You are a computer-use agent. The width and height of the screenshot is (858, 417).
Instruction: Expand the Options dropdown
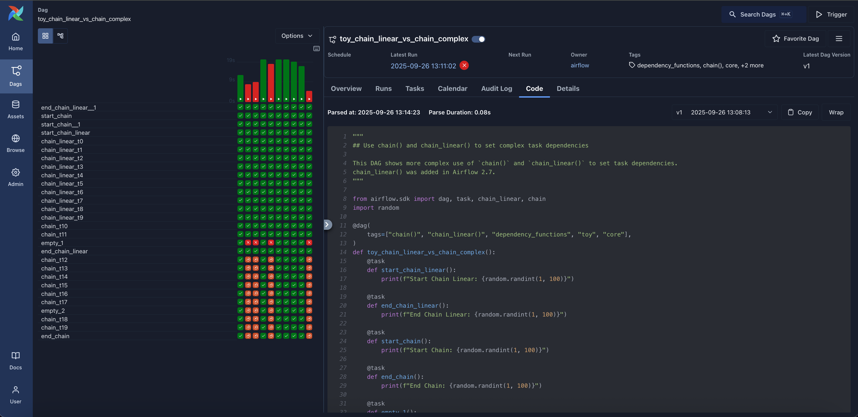click(297, 36)
